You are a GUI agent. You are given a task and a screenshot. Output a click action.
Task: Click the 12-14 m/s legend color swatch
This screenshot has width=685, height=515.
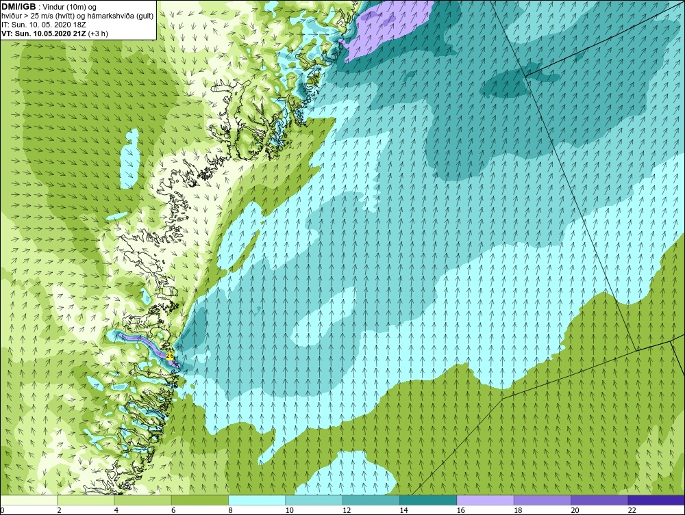pos(371,500)
